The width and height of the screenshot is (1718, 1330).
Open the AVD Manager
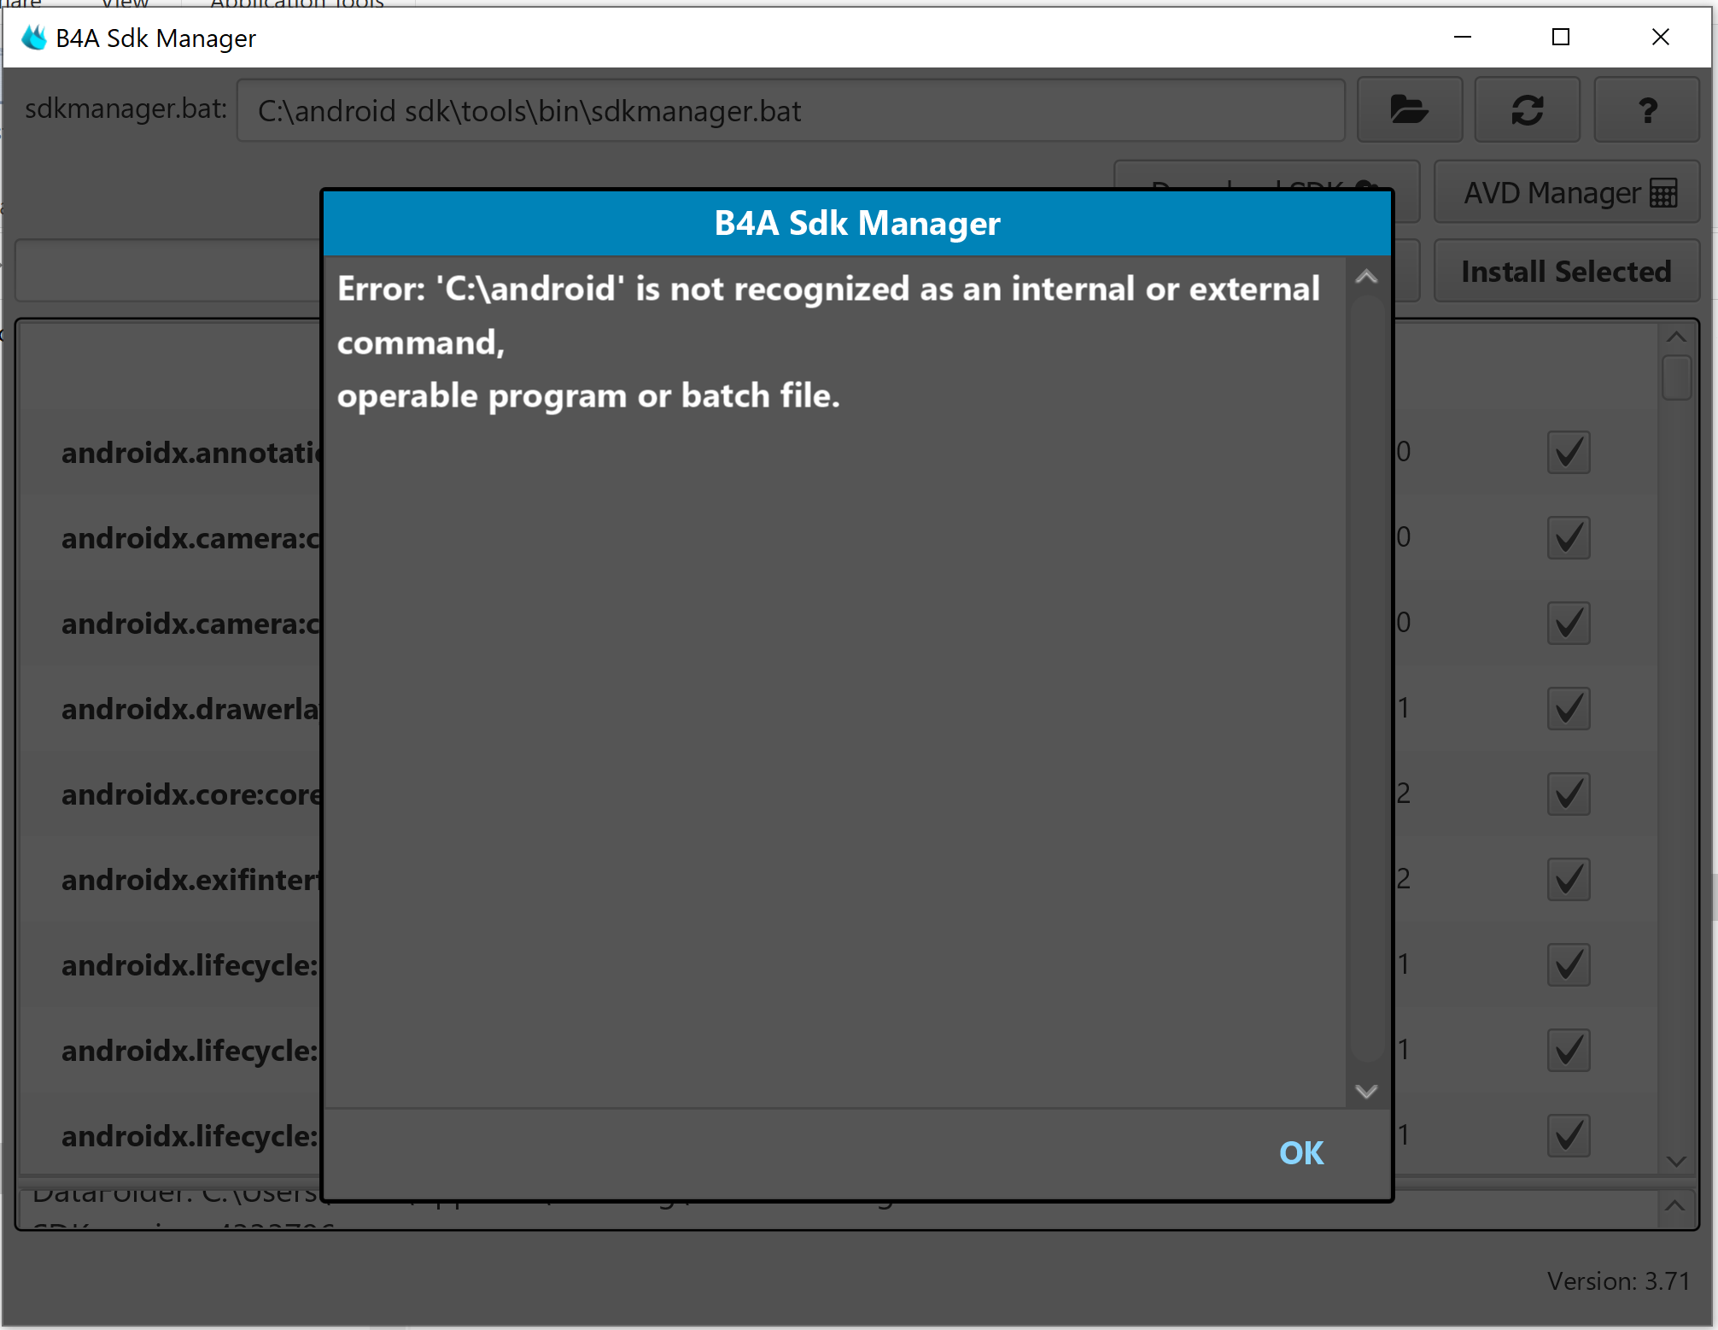pyautogui.click(x=1566, y=192)
